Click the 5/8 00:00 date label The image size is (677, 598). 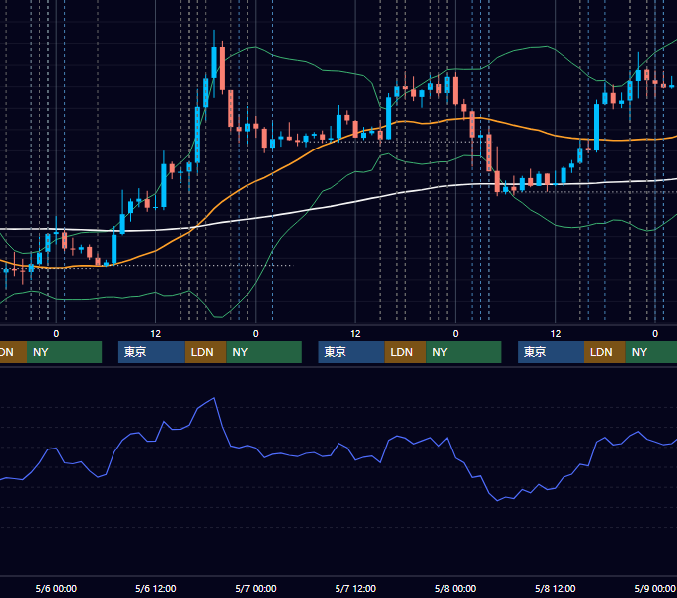(455, 588)
